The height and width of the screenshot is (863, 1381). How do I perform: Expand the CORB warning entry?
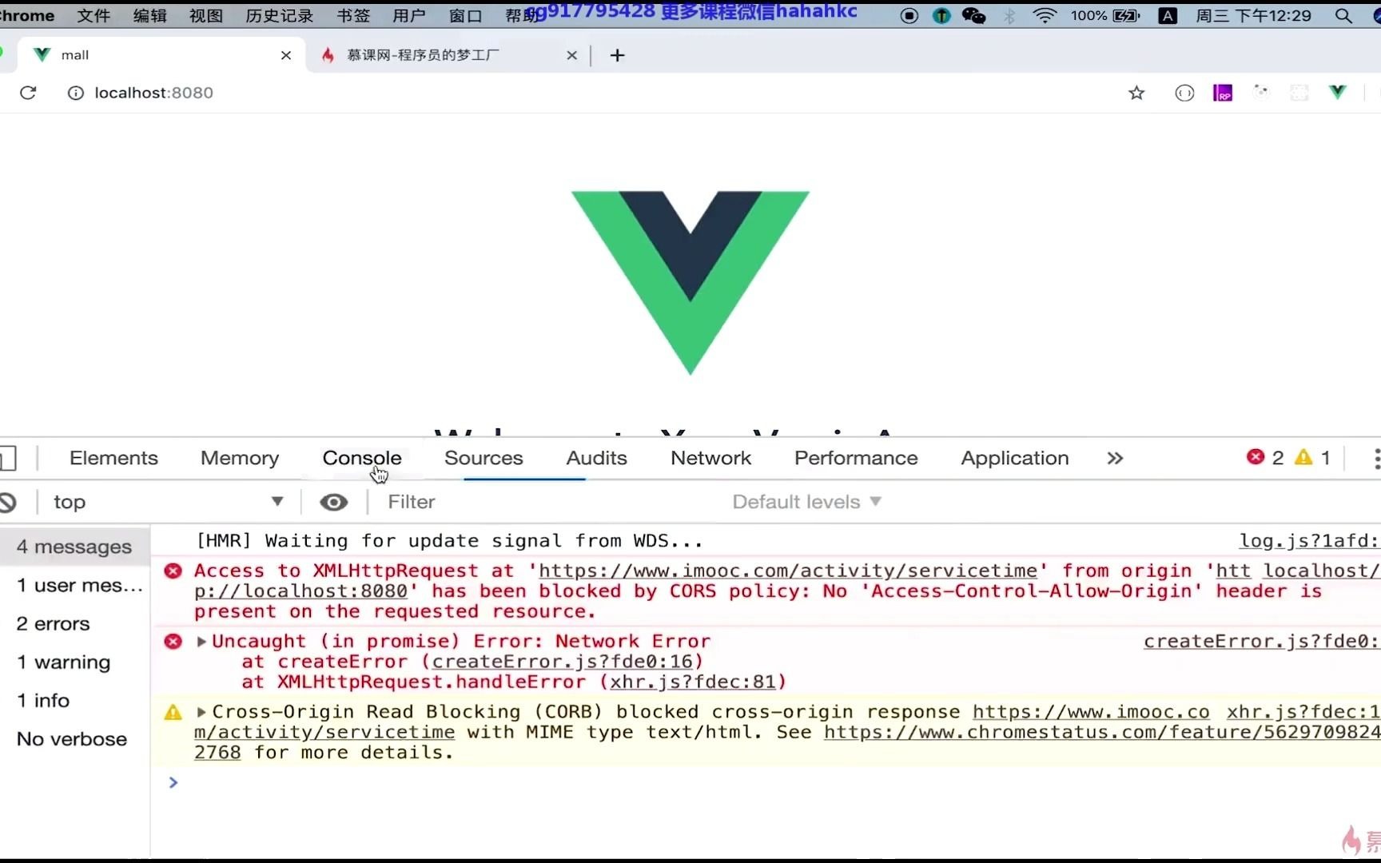point(201,711)
